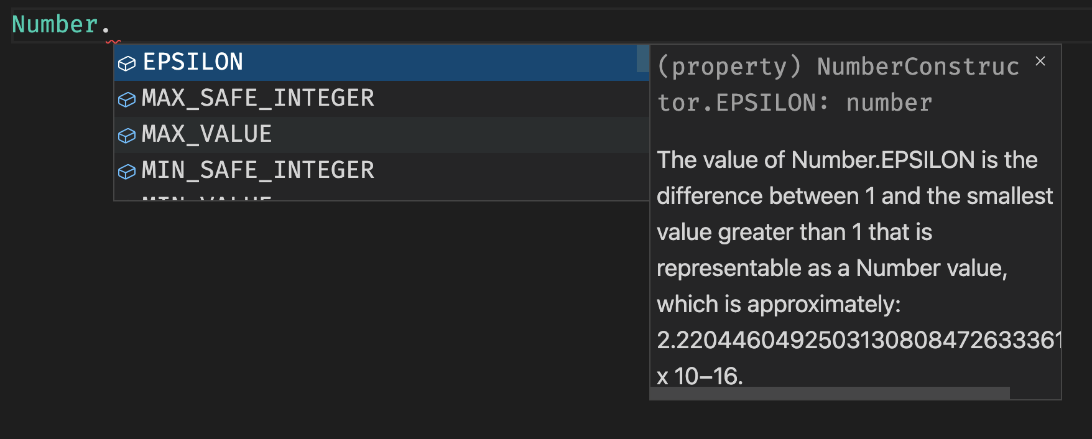
Task: Select the EPSILON suggestion
Action: [381, 63]
